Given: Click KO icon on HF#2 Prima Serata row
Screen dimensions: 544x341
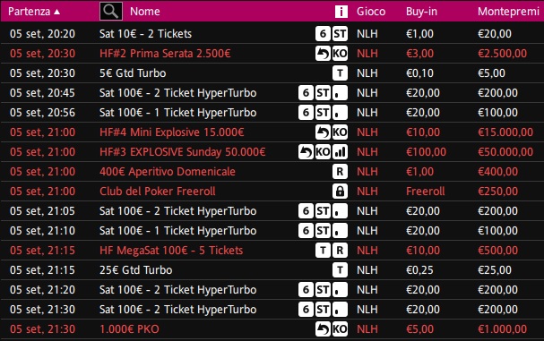Looking at the screenshot, I should 340,54.
